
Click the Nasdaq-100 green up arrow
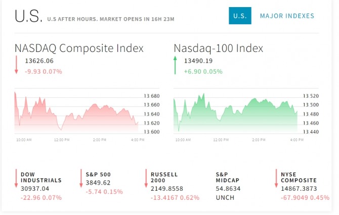(x=175, y=66)
